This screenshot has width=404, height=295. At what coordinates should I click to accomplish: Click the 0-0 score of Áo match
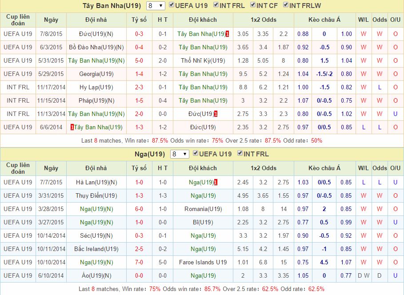coord(139,276)
